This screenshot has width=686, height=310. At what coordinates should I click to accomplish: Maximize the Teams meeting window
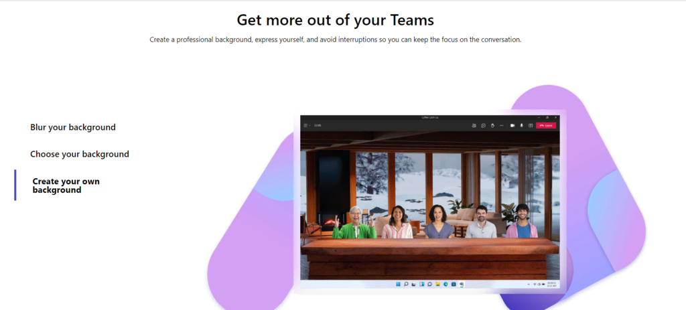547,118
